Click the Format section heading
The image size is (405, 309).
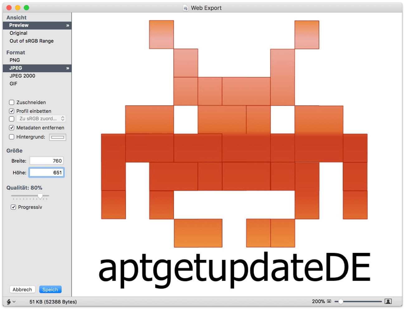coord(16,52)
